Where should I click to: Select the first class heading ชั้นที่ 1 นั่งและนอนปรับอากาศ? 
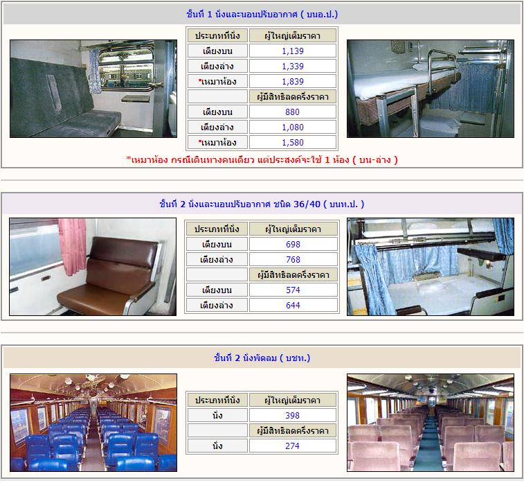click(262, 15)
